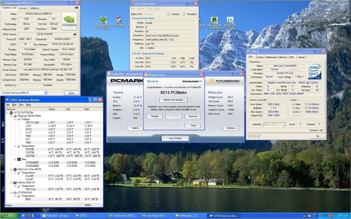
Task: Click the PCMark05 title bar icon
Action: coord(109,74)
